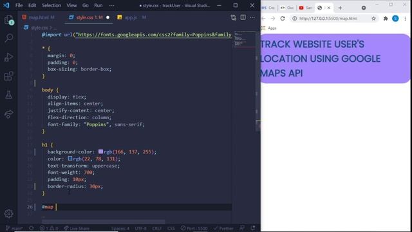
Task: Open the Search view in activity bar
Action: (8, 38)
